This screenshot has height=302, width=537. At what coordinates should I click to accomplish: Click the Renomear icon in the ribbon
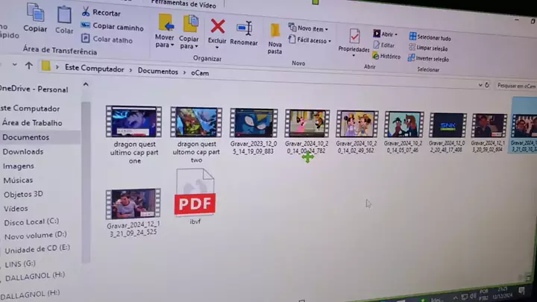244,30
